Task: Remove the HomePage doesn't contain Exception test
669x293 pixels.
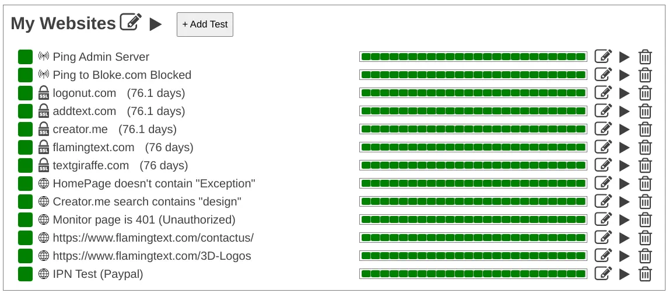Action: click(x=645, y=183)
